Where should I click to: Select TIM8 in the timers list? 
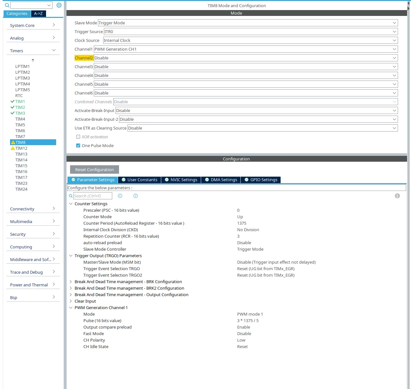[33, 142]
